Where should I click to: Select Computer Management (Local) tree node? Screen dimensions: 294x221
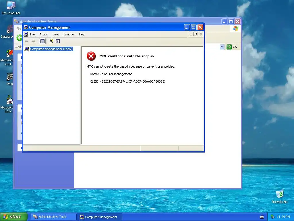click(x=51, y=49)
